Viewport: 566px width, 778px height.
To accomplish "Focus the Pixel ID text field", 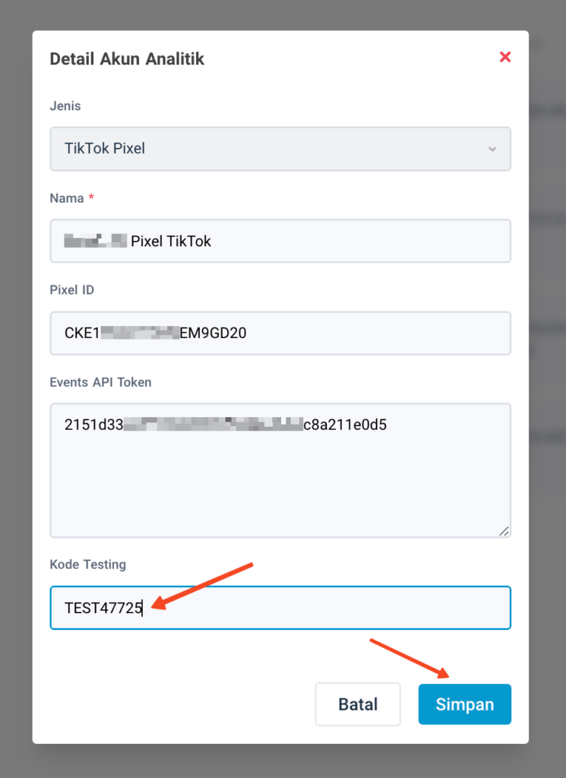I will click(x=280, y=333).
